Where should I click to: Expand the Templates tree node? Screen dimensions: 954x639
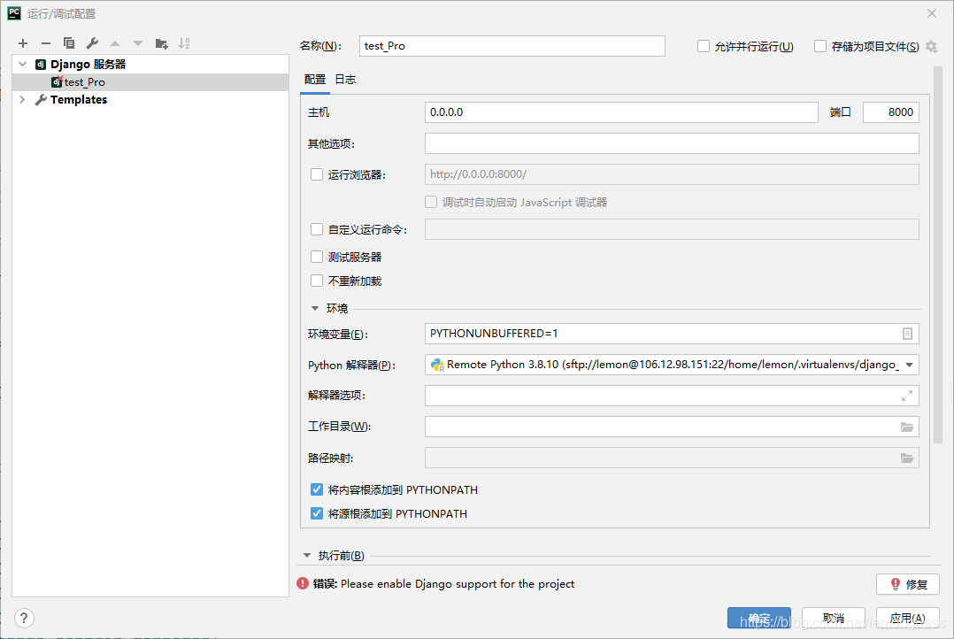tap(22, 99)
